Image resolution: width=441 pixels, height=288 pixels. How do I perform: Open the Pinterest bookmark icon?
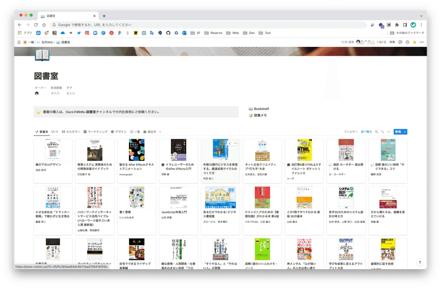click(111, 33)
